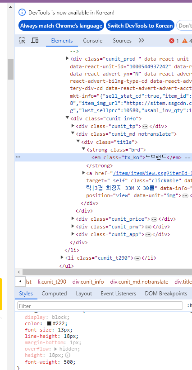Expand the anchor itemView.ssg node
Viewport: 192px width, 370px height.
pos(84,173)
